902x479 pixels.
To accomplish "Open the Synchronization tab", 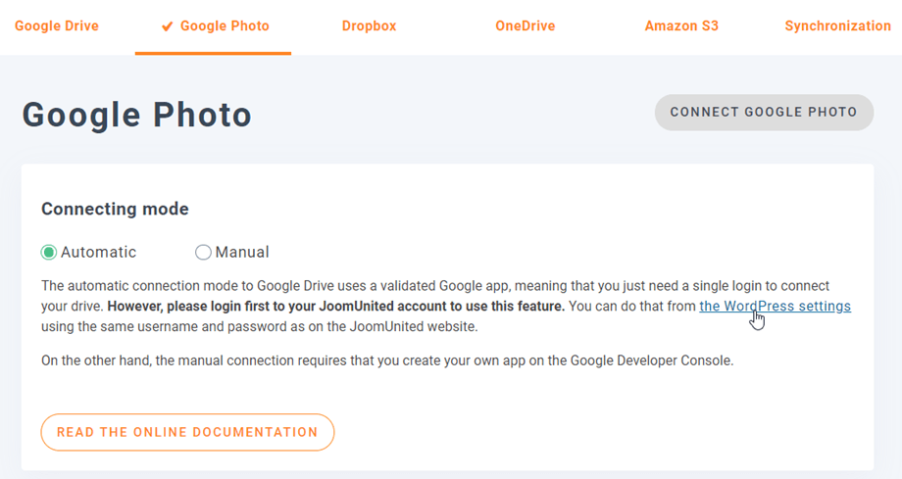I will 837,26.
